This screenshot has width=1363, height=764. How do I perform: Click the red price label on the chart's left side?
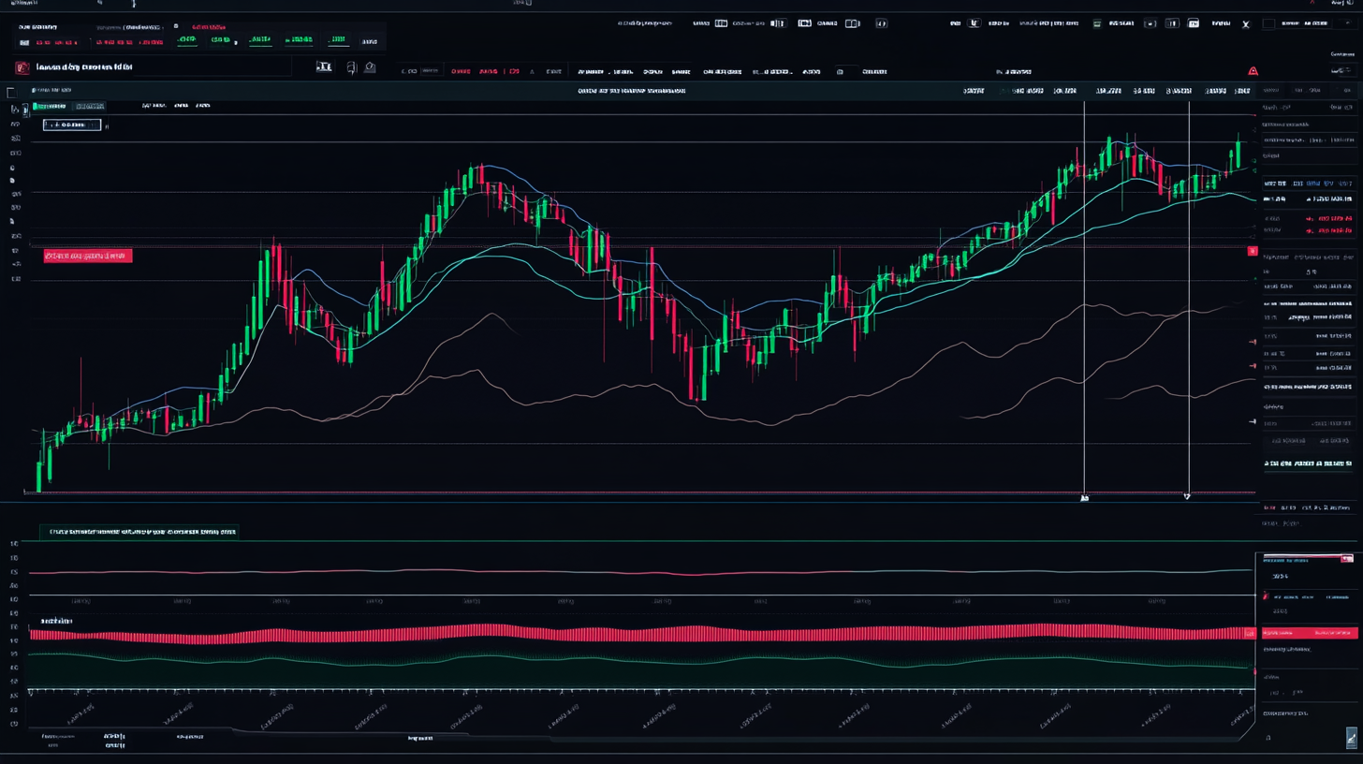(x=87, y=255)
